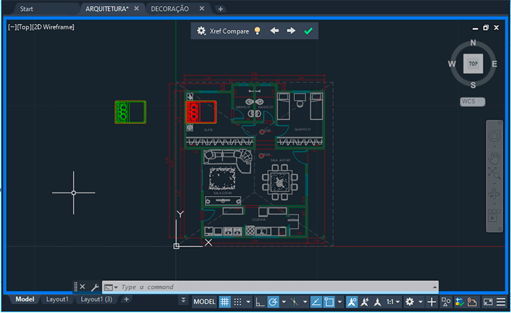Toggle isometric drafting
This screenshot has height=313, width=511.
[294, 302]
